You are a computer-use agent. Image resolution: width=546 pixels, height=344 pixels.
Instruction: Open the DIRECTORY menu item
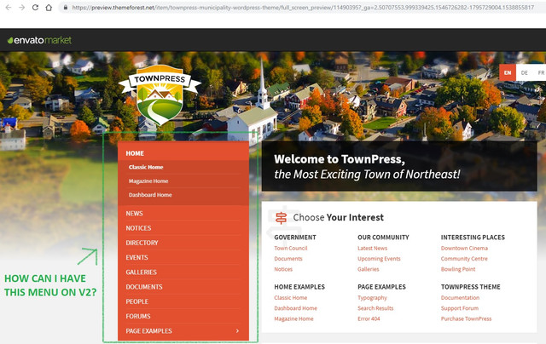coord(142,243)
